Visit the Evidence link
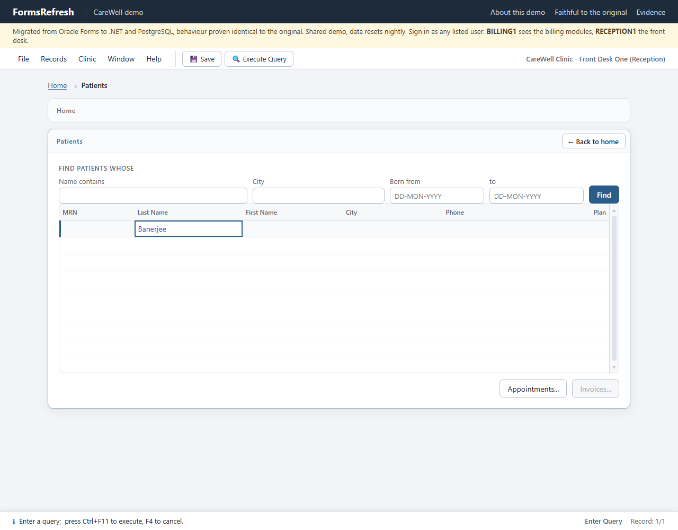Image resolution: width=678 pixels, height=530 pixels. tap(651, 12)
